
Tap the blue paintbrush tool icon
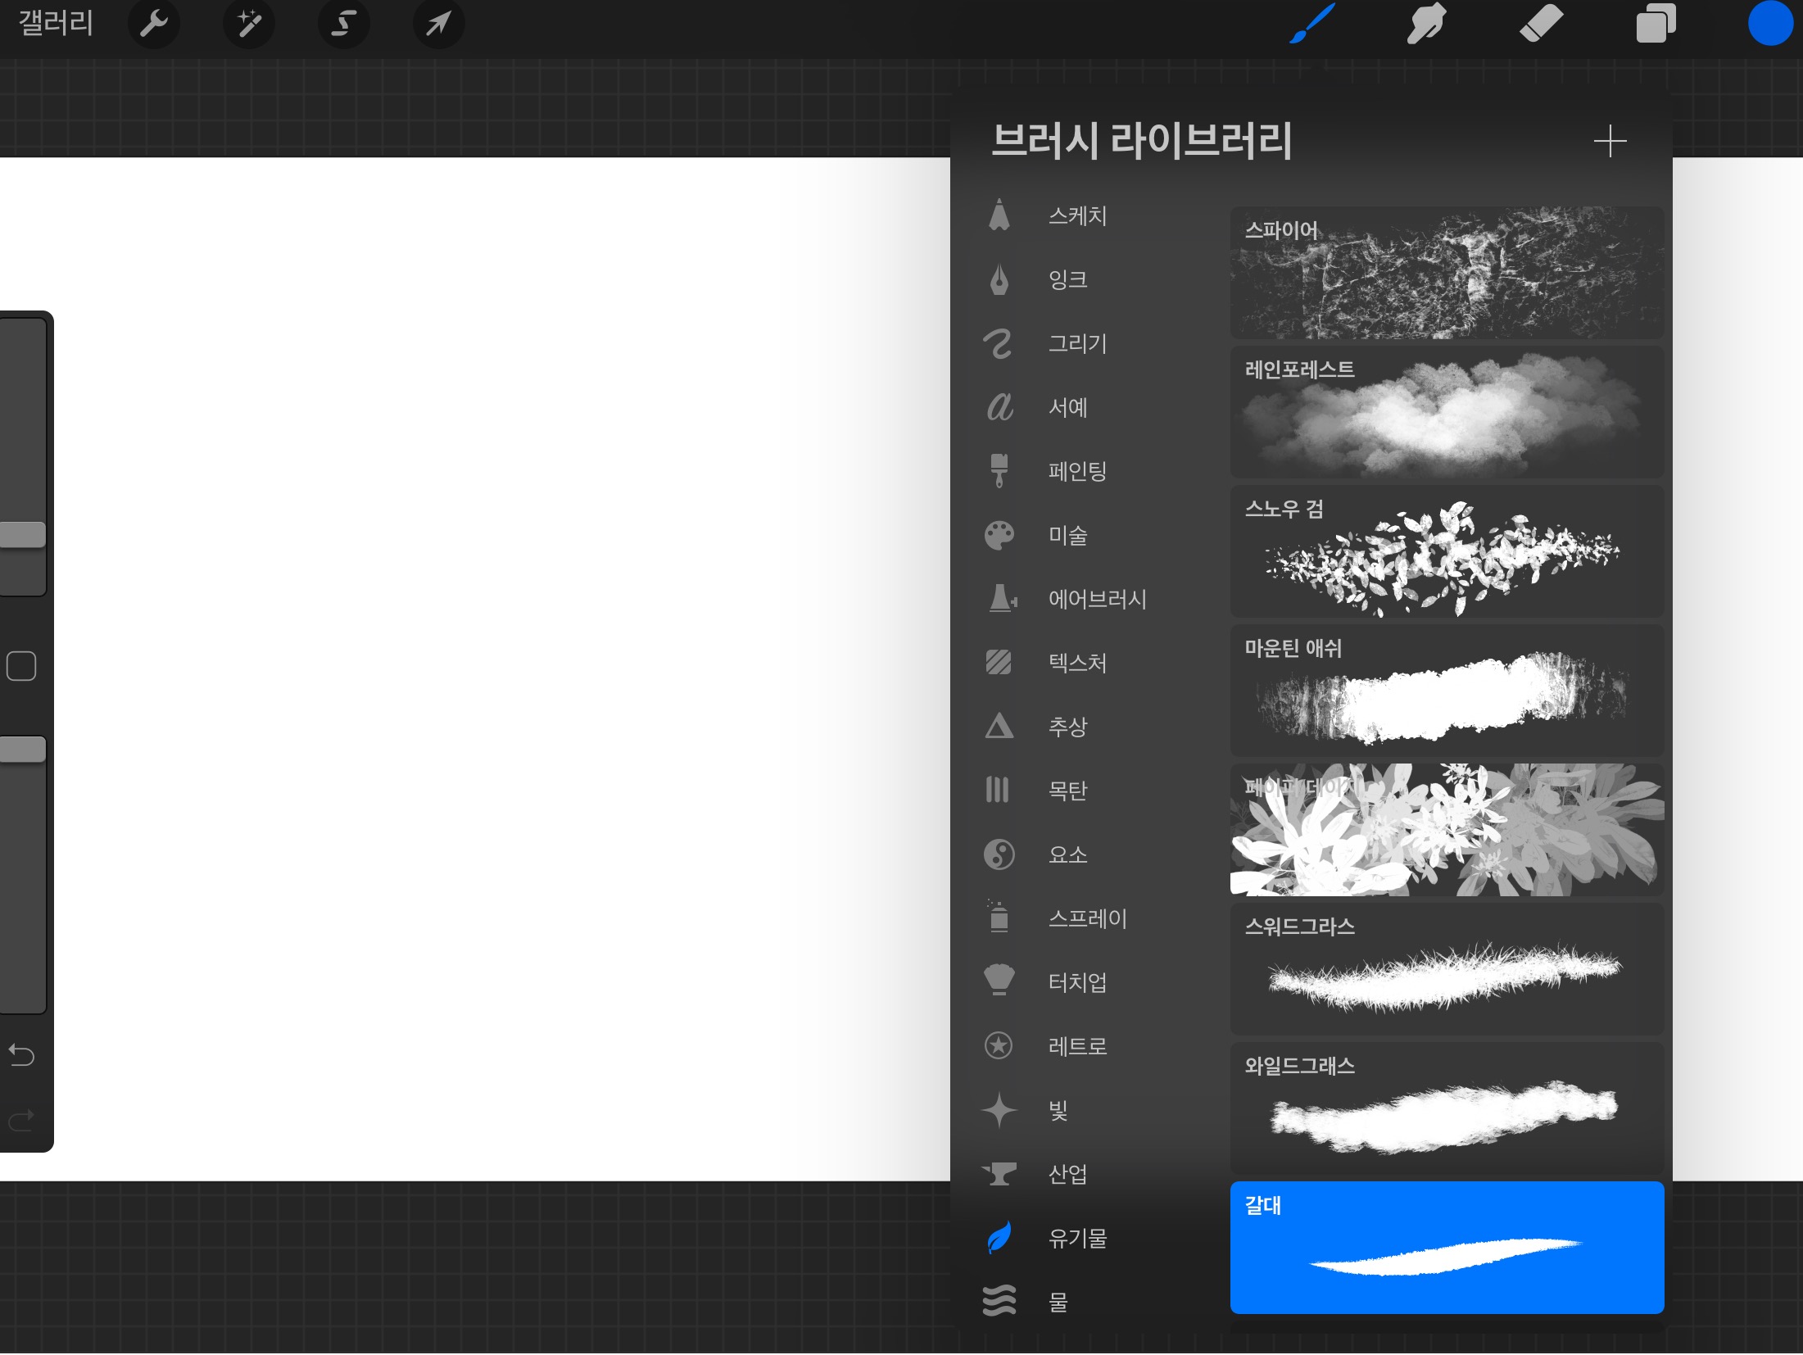[1311, 23]
